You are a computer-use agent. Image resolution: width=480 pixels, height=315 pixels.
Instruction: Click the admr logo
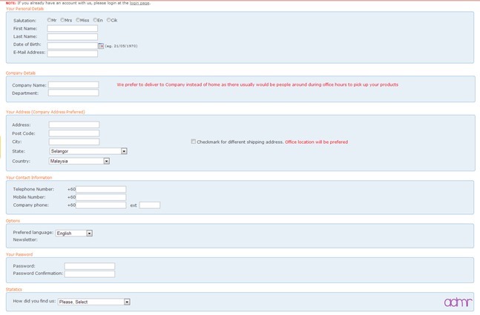(x=458, y=302)
